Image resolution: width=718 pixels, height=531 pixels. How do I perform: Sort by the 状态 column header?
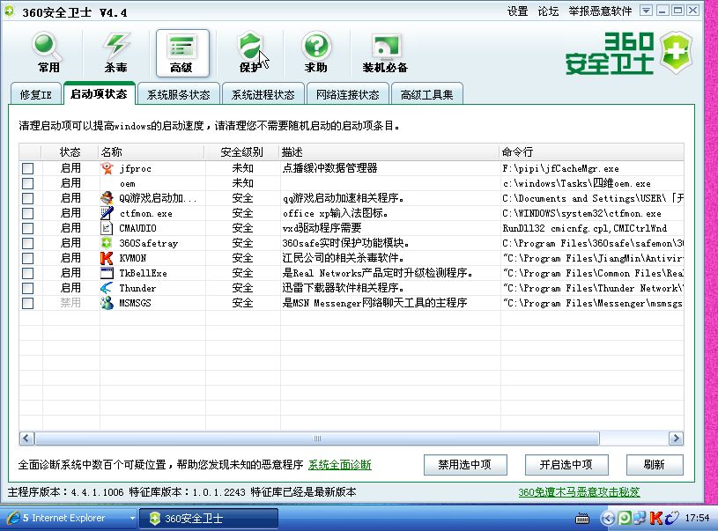tap(70, 152)
